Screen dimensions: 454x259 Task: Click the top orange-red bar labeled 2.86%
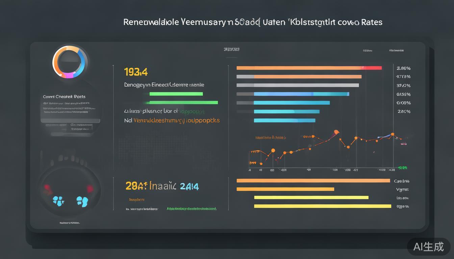(309, 68)
